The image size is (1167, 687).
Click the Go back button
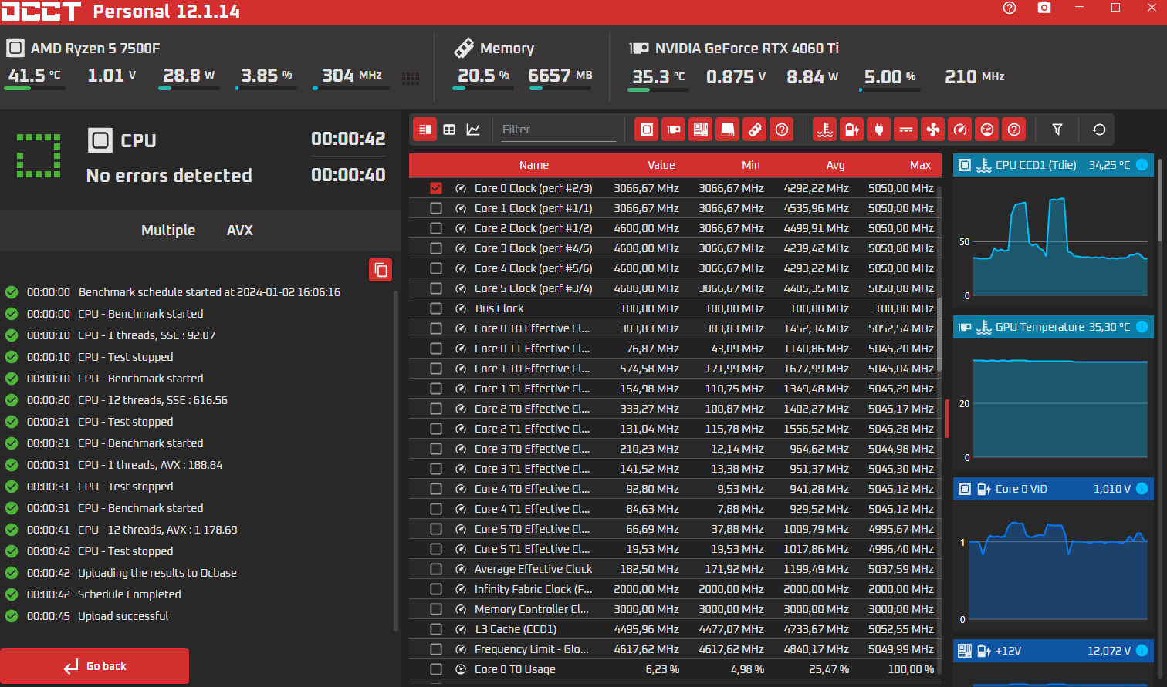(x=94, y=666)
